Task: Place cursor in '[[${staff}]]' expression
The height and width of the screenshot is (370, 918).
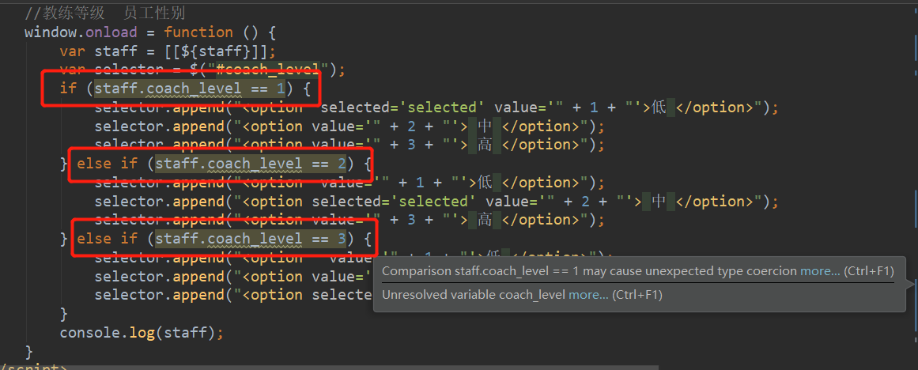Action: [x=216, y=51]
